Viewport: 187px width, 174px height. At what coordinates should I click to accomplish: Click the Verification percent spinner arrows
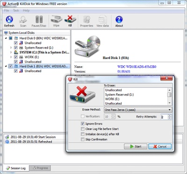(x=114, y=116)
